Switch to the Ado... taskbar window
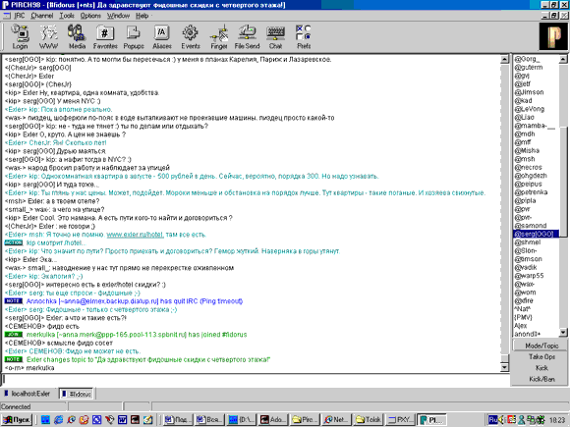The width and height of the screenshot is (570, 427). pos(273,420)
